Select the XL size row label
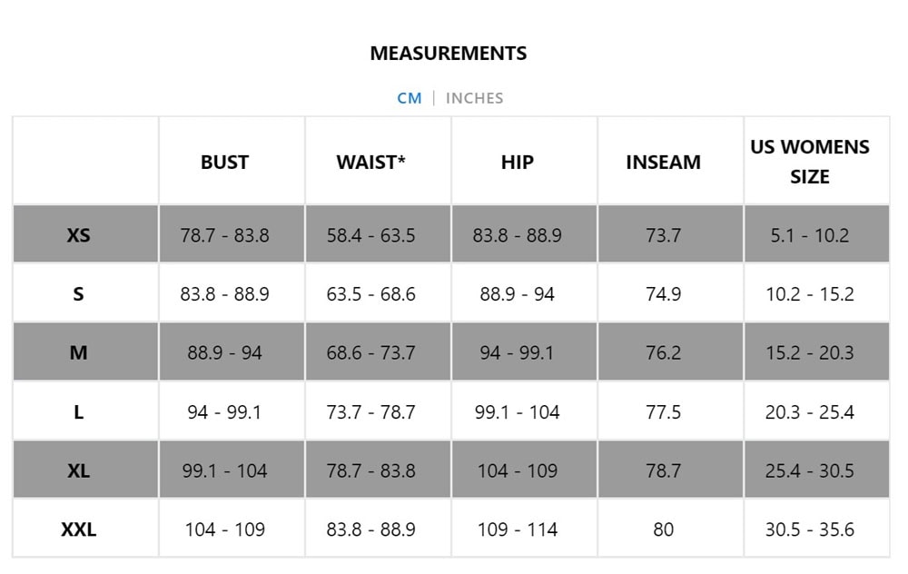Viewport: 908px width, 574px height. 79,470
